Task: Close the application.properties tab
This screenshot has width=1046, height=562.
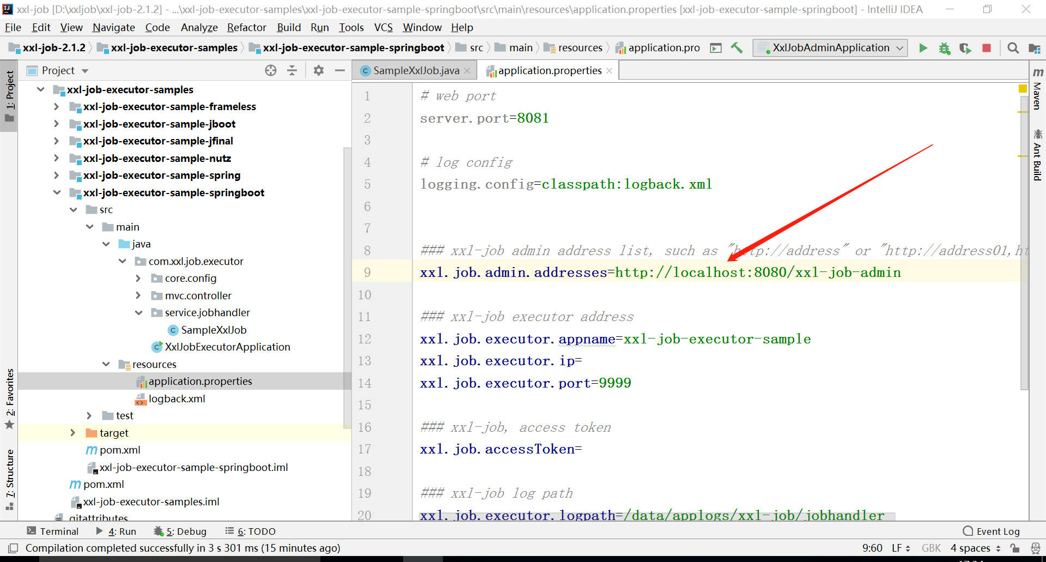Action: point(609,71)
